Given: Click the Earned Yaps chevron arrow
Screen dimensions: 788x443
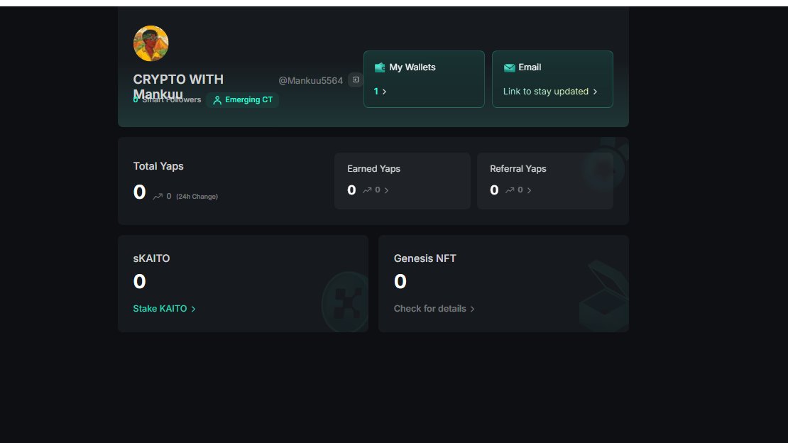Looking at the screenshot, I should (x=386, y=190).
